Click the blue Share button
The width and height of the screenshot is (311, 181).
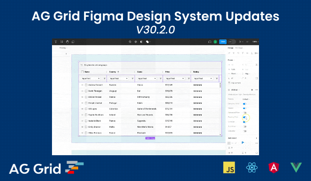coord(223,42)
